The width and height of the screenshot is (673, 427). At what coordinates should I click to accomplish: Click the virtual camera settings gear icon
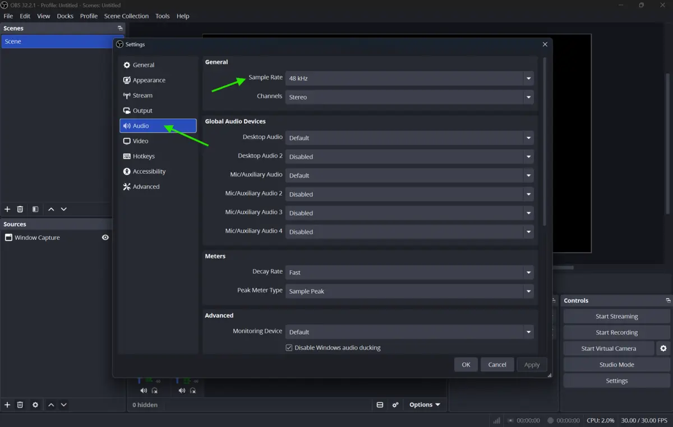click(663, 349)
